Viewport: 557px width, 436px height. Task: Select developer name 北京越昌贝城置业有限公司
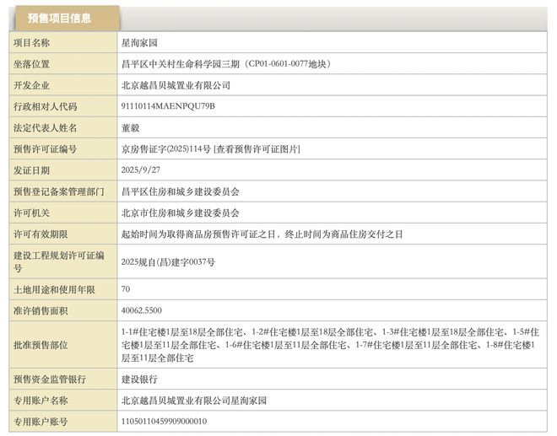(x=176, y=85)
